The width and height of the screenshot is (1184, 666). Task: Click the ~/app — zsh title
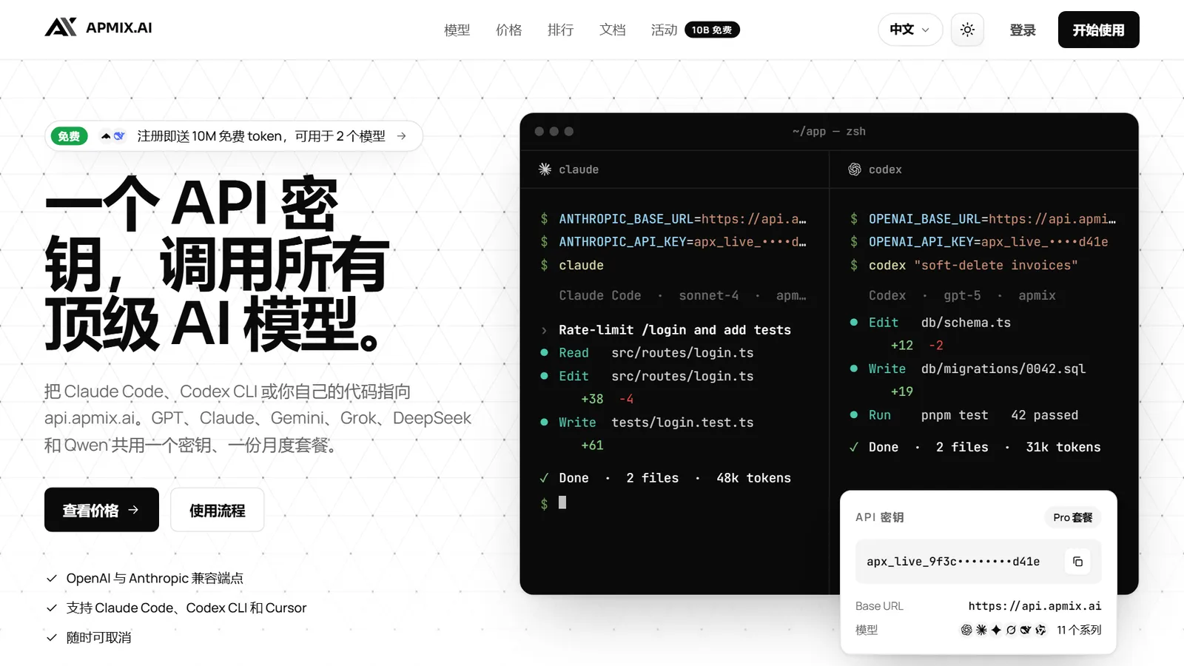coord(829,132)
